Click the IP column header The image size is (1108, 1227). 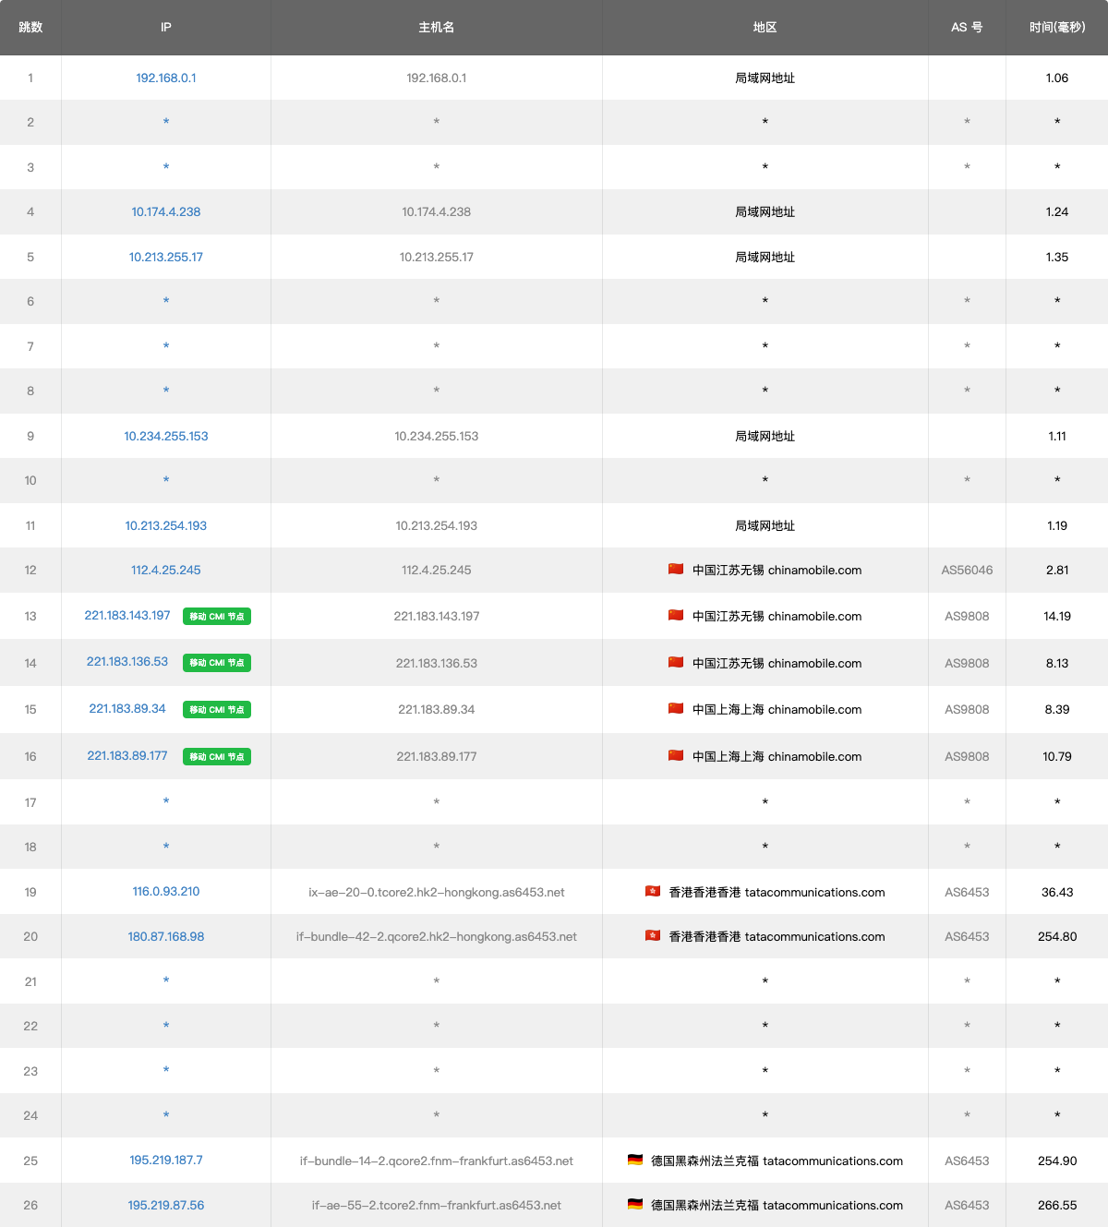166,27
